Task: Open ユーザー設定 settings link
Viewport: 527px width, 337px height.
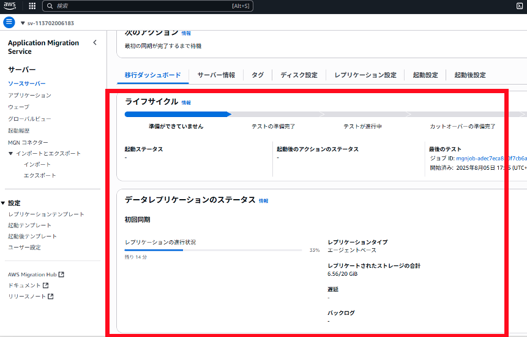Action: (24, 248)
